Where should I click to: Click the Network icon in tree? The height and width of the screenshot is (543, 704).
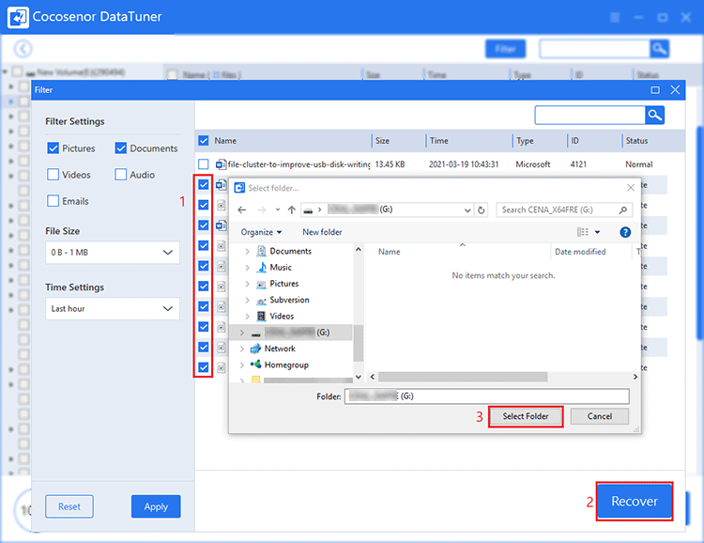pos(255,349)
